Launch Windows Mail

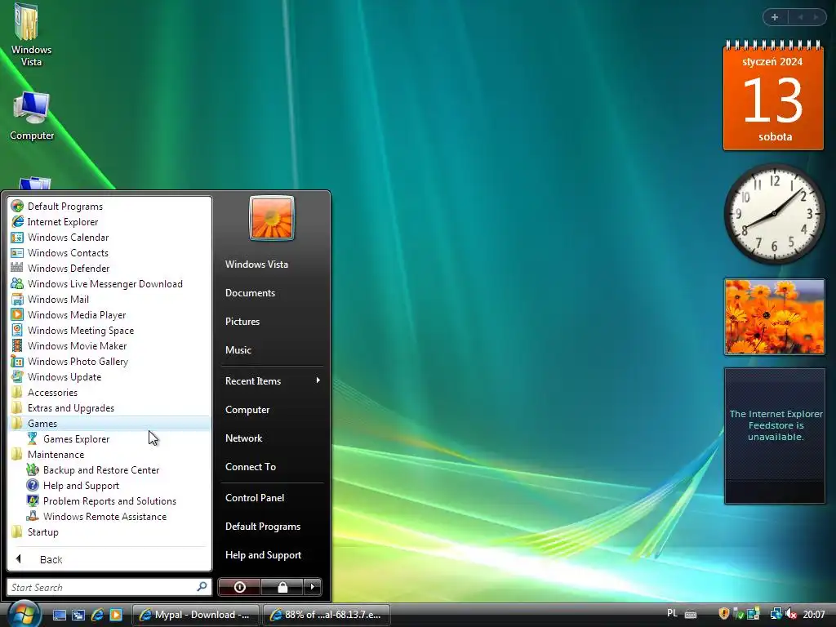point(50,299)
